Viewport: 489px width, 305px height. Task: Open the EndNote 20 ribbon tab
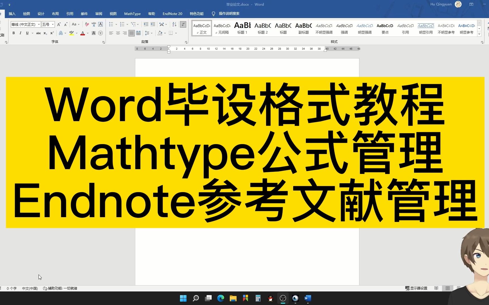click(x=172, y=14)
